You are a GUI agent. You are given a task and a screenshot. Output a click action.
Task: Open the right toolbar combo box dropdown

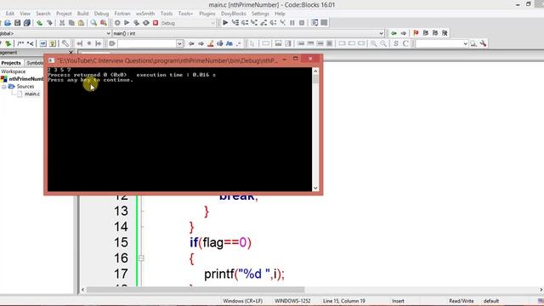point(465,43)
